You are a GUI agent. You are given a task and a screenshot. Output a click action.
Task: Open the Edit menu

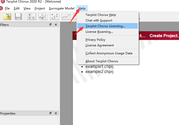(x=17, y=8)
